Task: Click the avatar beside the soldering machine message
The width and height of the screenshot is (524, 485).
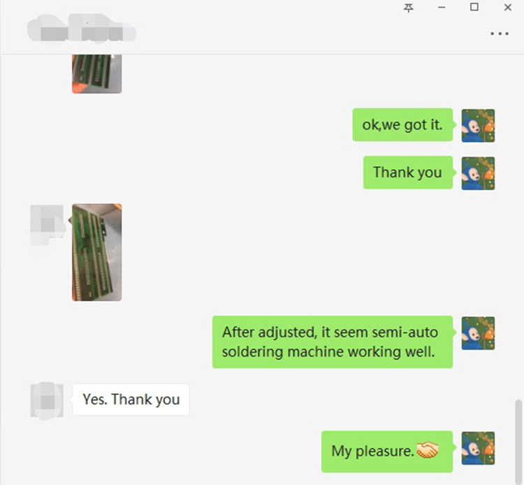Action: point(478,333)
